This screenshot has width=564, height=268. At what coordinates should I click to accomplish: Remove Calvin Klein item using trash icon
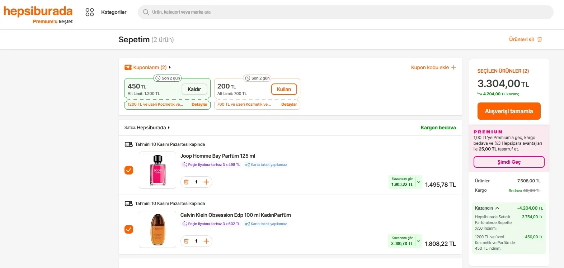click(x=186, y=241)
